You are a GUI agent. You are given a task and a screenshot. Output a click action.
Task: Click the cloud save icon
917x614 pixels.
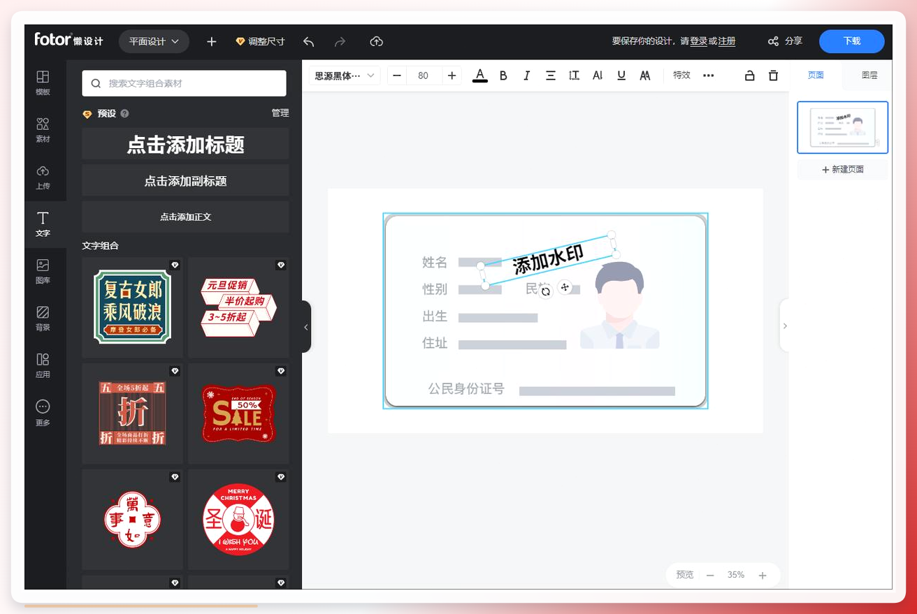pos(376,42)
